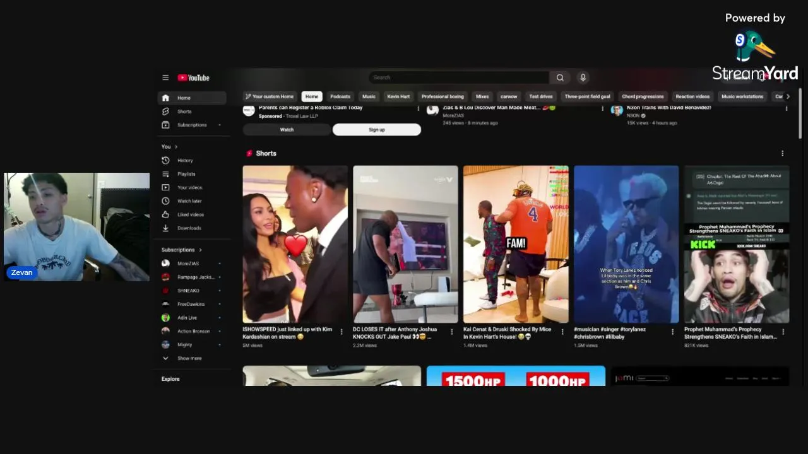The image size is (808, 454).
Task: Open the 1500HP vs 1000HP video thumbnail
Action: 516,376
